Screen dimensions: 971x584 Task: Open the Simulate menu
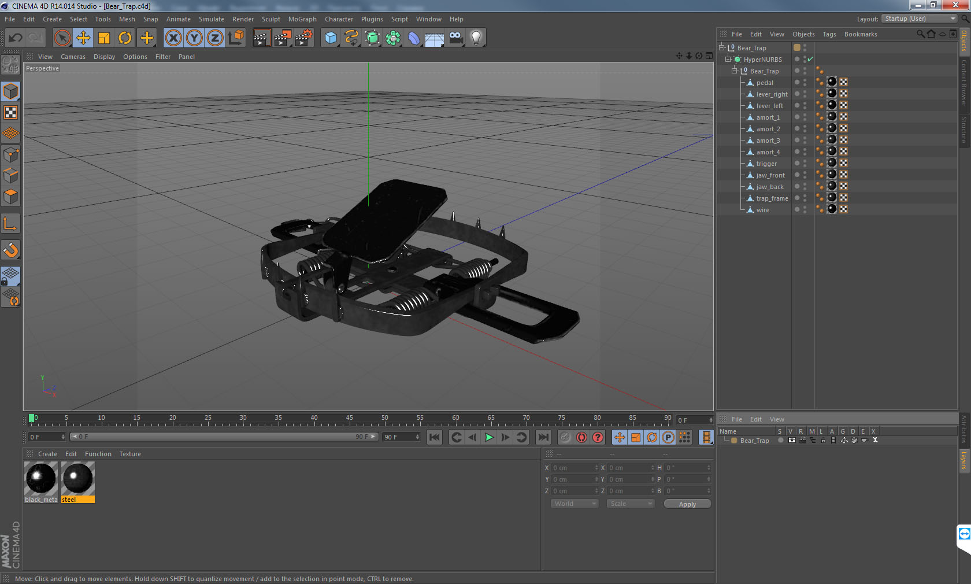[211, 19]
